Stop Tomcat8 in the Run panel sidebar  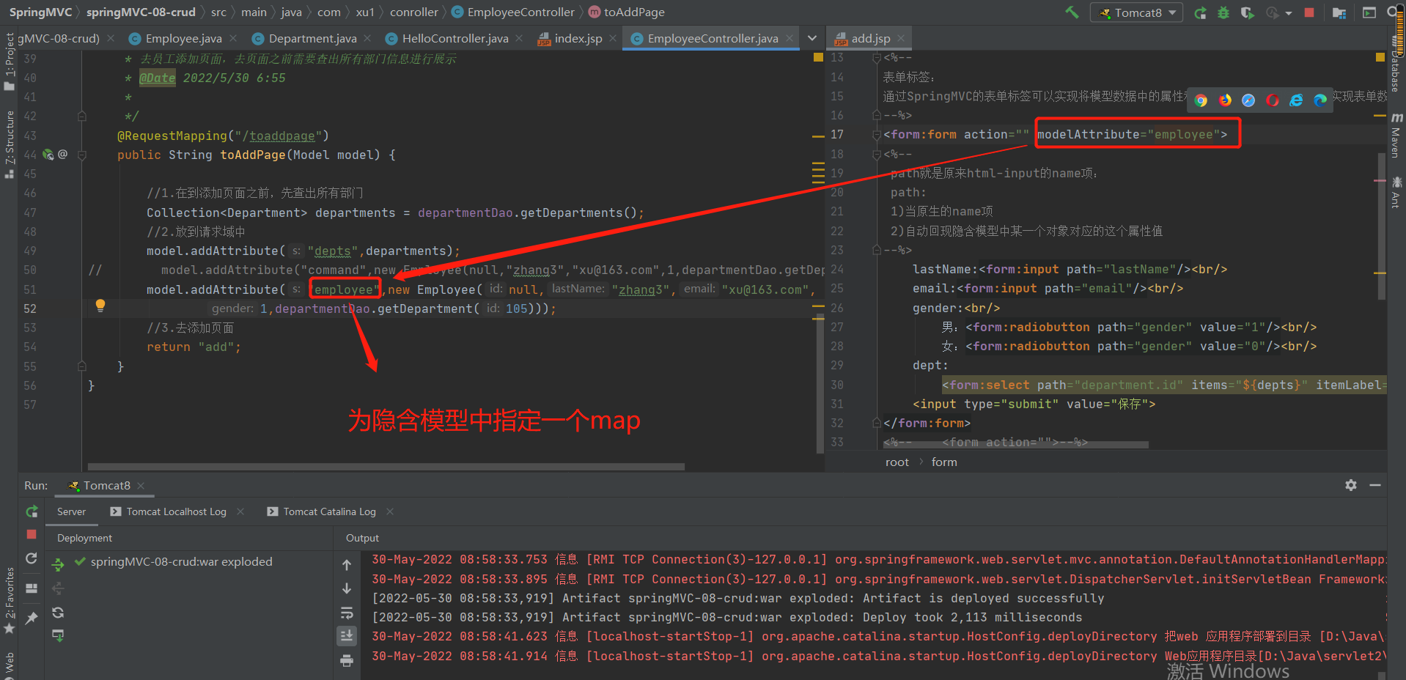point(32,534)
